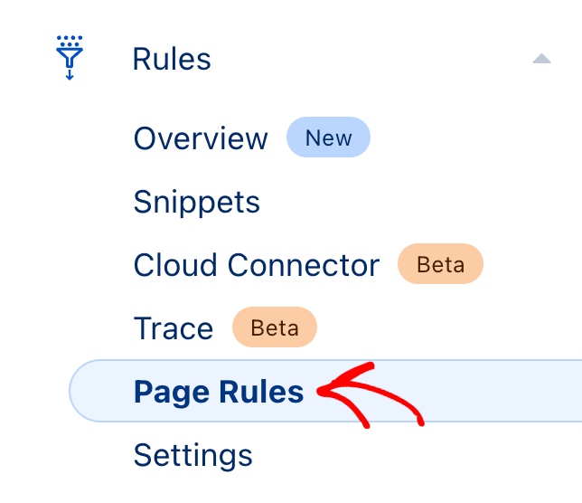Click the word "Connector" in Cloud Connector
Image resolution: width=582 pixels, height=503 pixels.
pyautogui.click(x=304, y=265)
